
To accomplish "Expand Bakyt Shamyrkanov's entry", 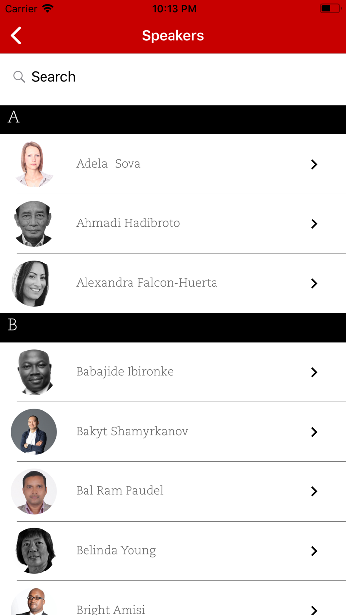I will 314,432.
